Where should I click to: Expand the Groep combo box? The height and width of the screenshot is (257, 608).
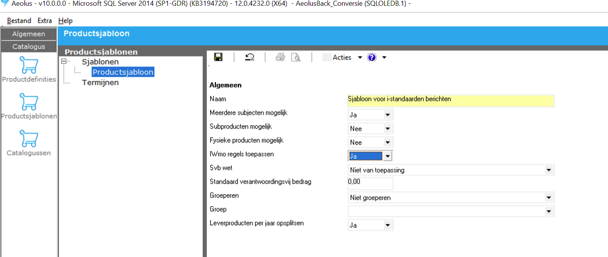tap(549, 211)
